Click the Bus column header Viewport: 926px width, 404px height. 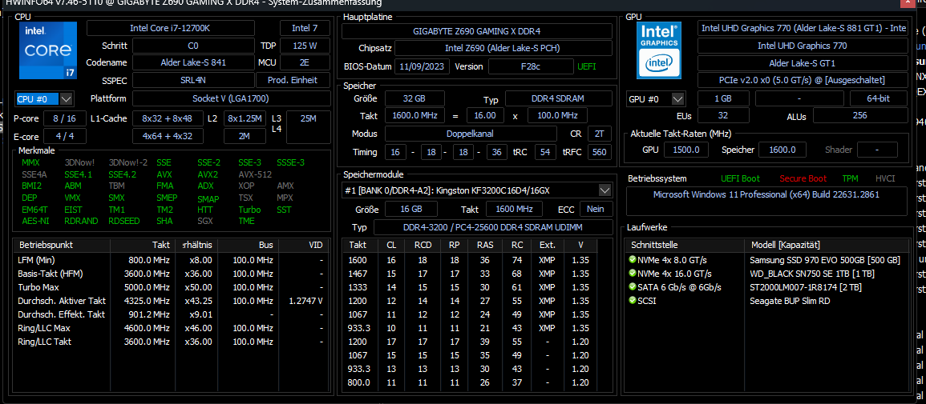pyautogui.click(x=249, y=245)
